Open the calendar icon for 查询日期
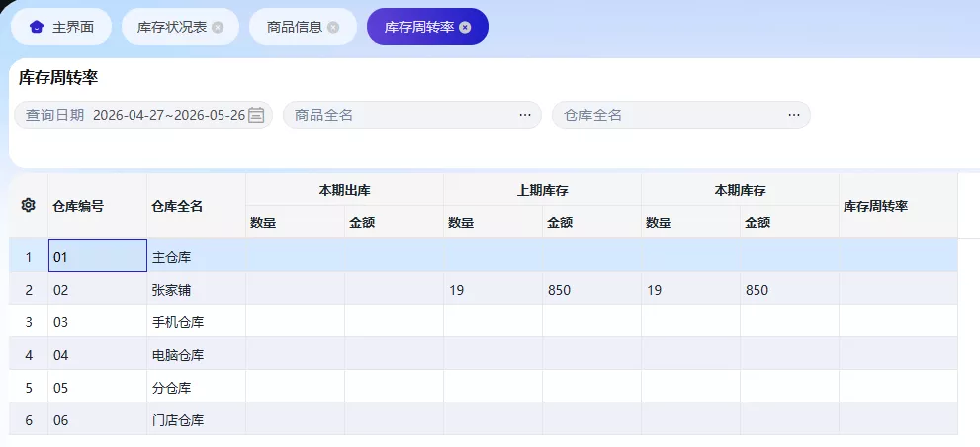 pyautogui.click(x=256, y=115)
